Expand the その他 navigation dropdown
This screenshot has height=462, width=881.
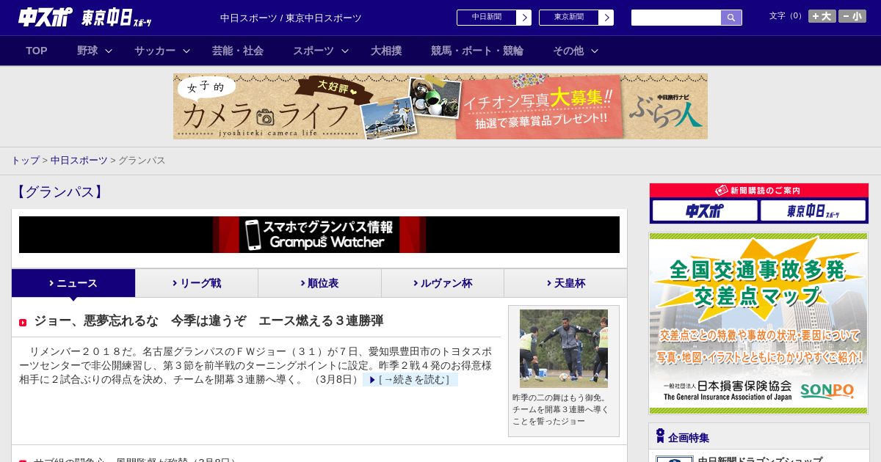[x=576, y=51]
